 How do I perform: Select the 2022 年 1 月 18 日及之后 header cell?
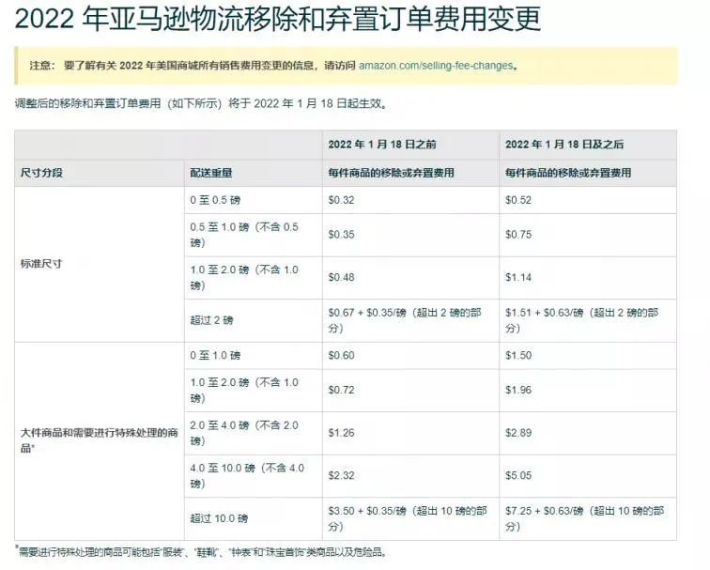click(x=564, y=145)
